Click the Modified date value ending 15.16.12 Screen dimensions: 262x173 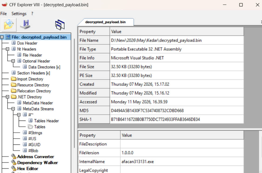click(x=140, y=93)
